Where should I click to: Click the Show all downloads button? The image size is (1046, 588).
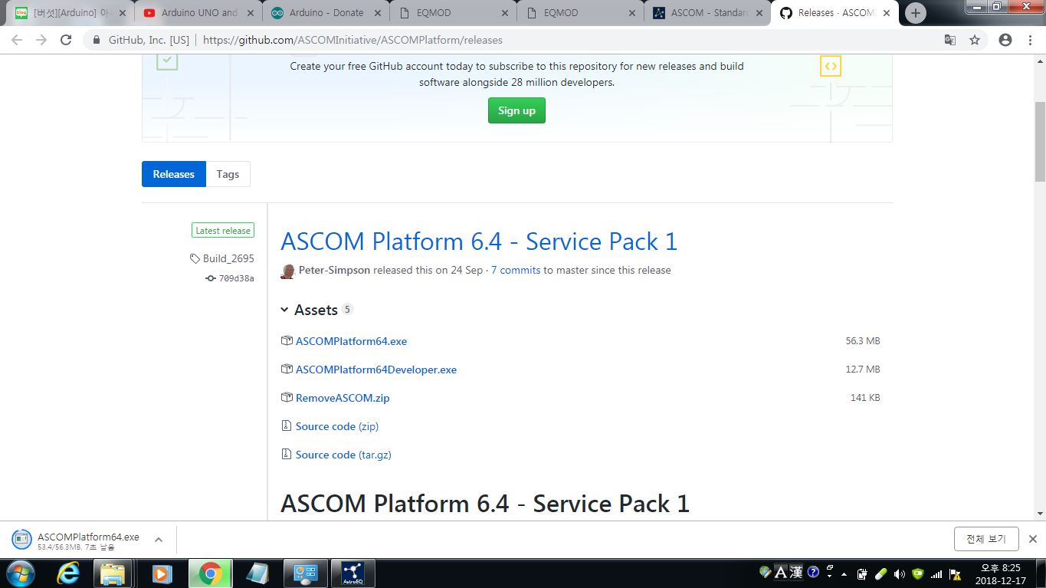[x=986, y=539]
